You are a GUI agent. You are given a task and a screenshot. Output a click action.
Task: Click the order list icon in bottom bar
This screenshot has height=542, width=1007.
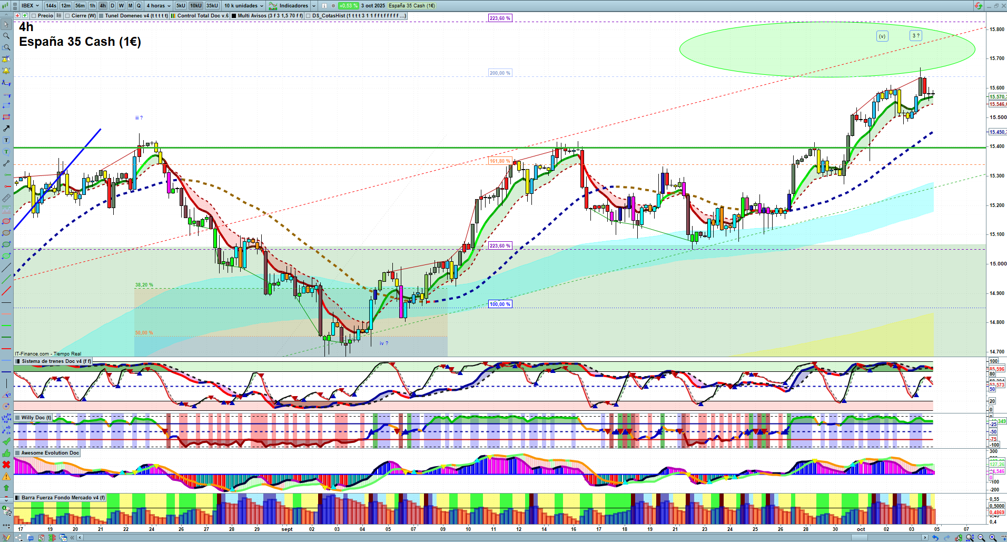41,538
